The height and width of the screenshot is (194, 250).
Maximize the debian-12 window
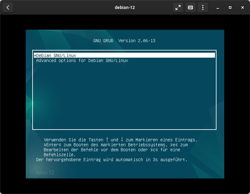click(x=230, y=7)
